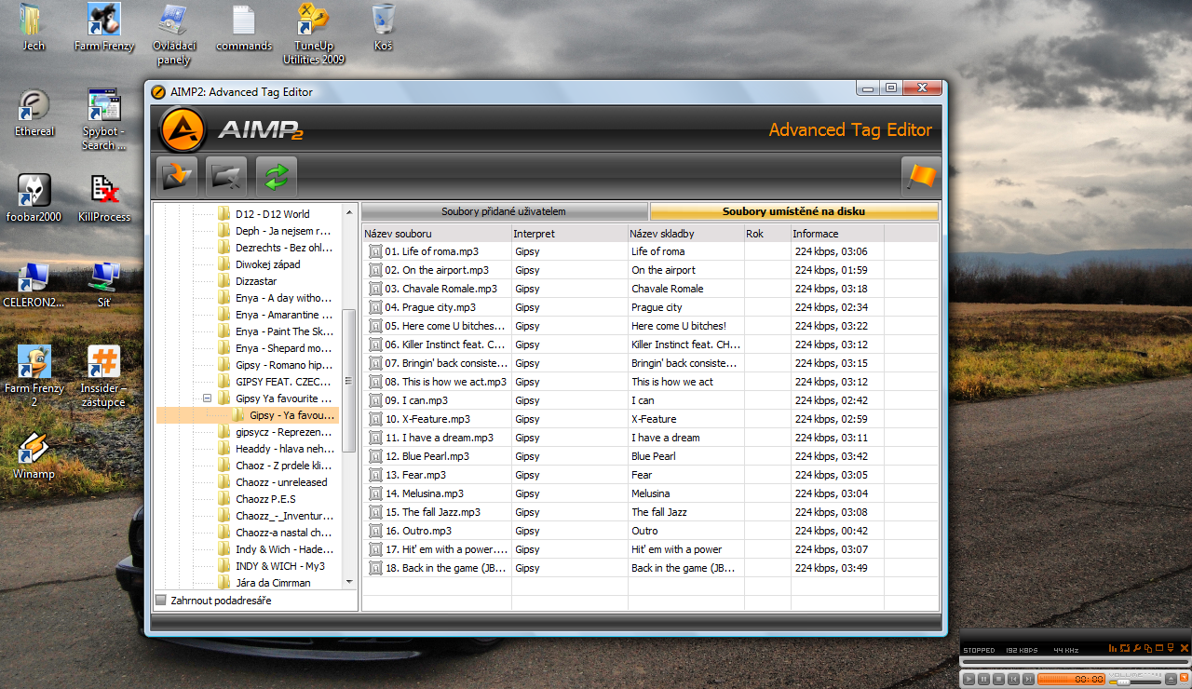The image size is (1192, 689).
Task: Select the Ethereal desktop icon
Action: pos(34,113)
